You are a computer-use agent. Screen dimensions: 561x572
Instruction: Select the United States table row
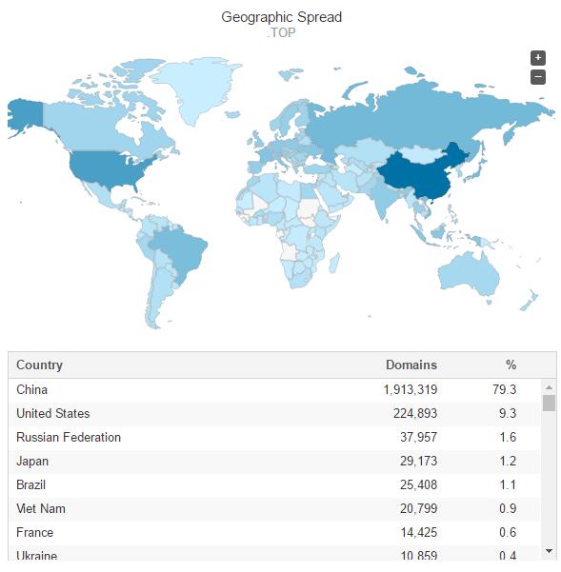click(273, 414)
